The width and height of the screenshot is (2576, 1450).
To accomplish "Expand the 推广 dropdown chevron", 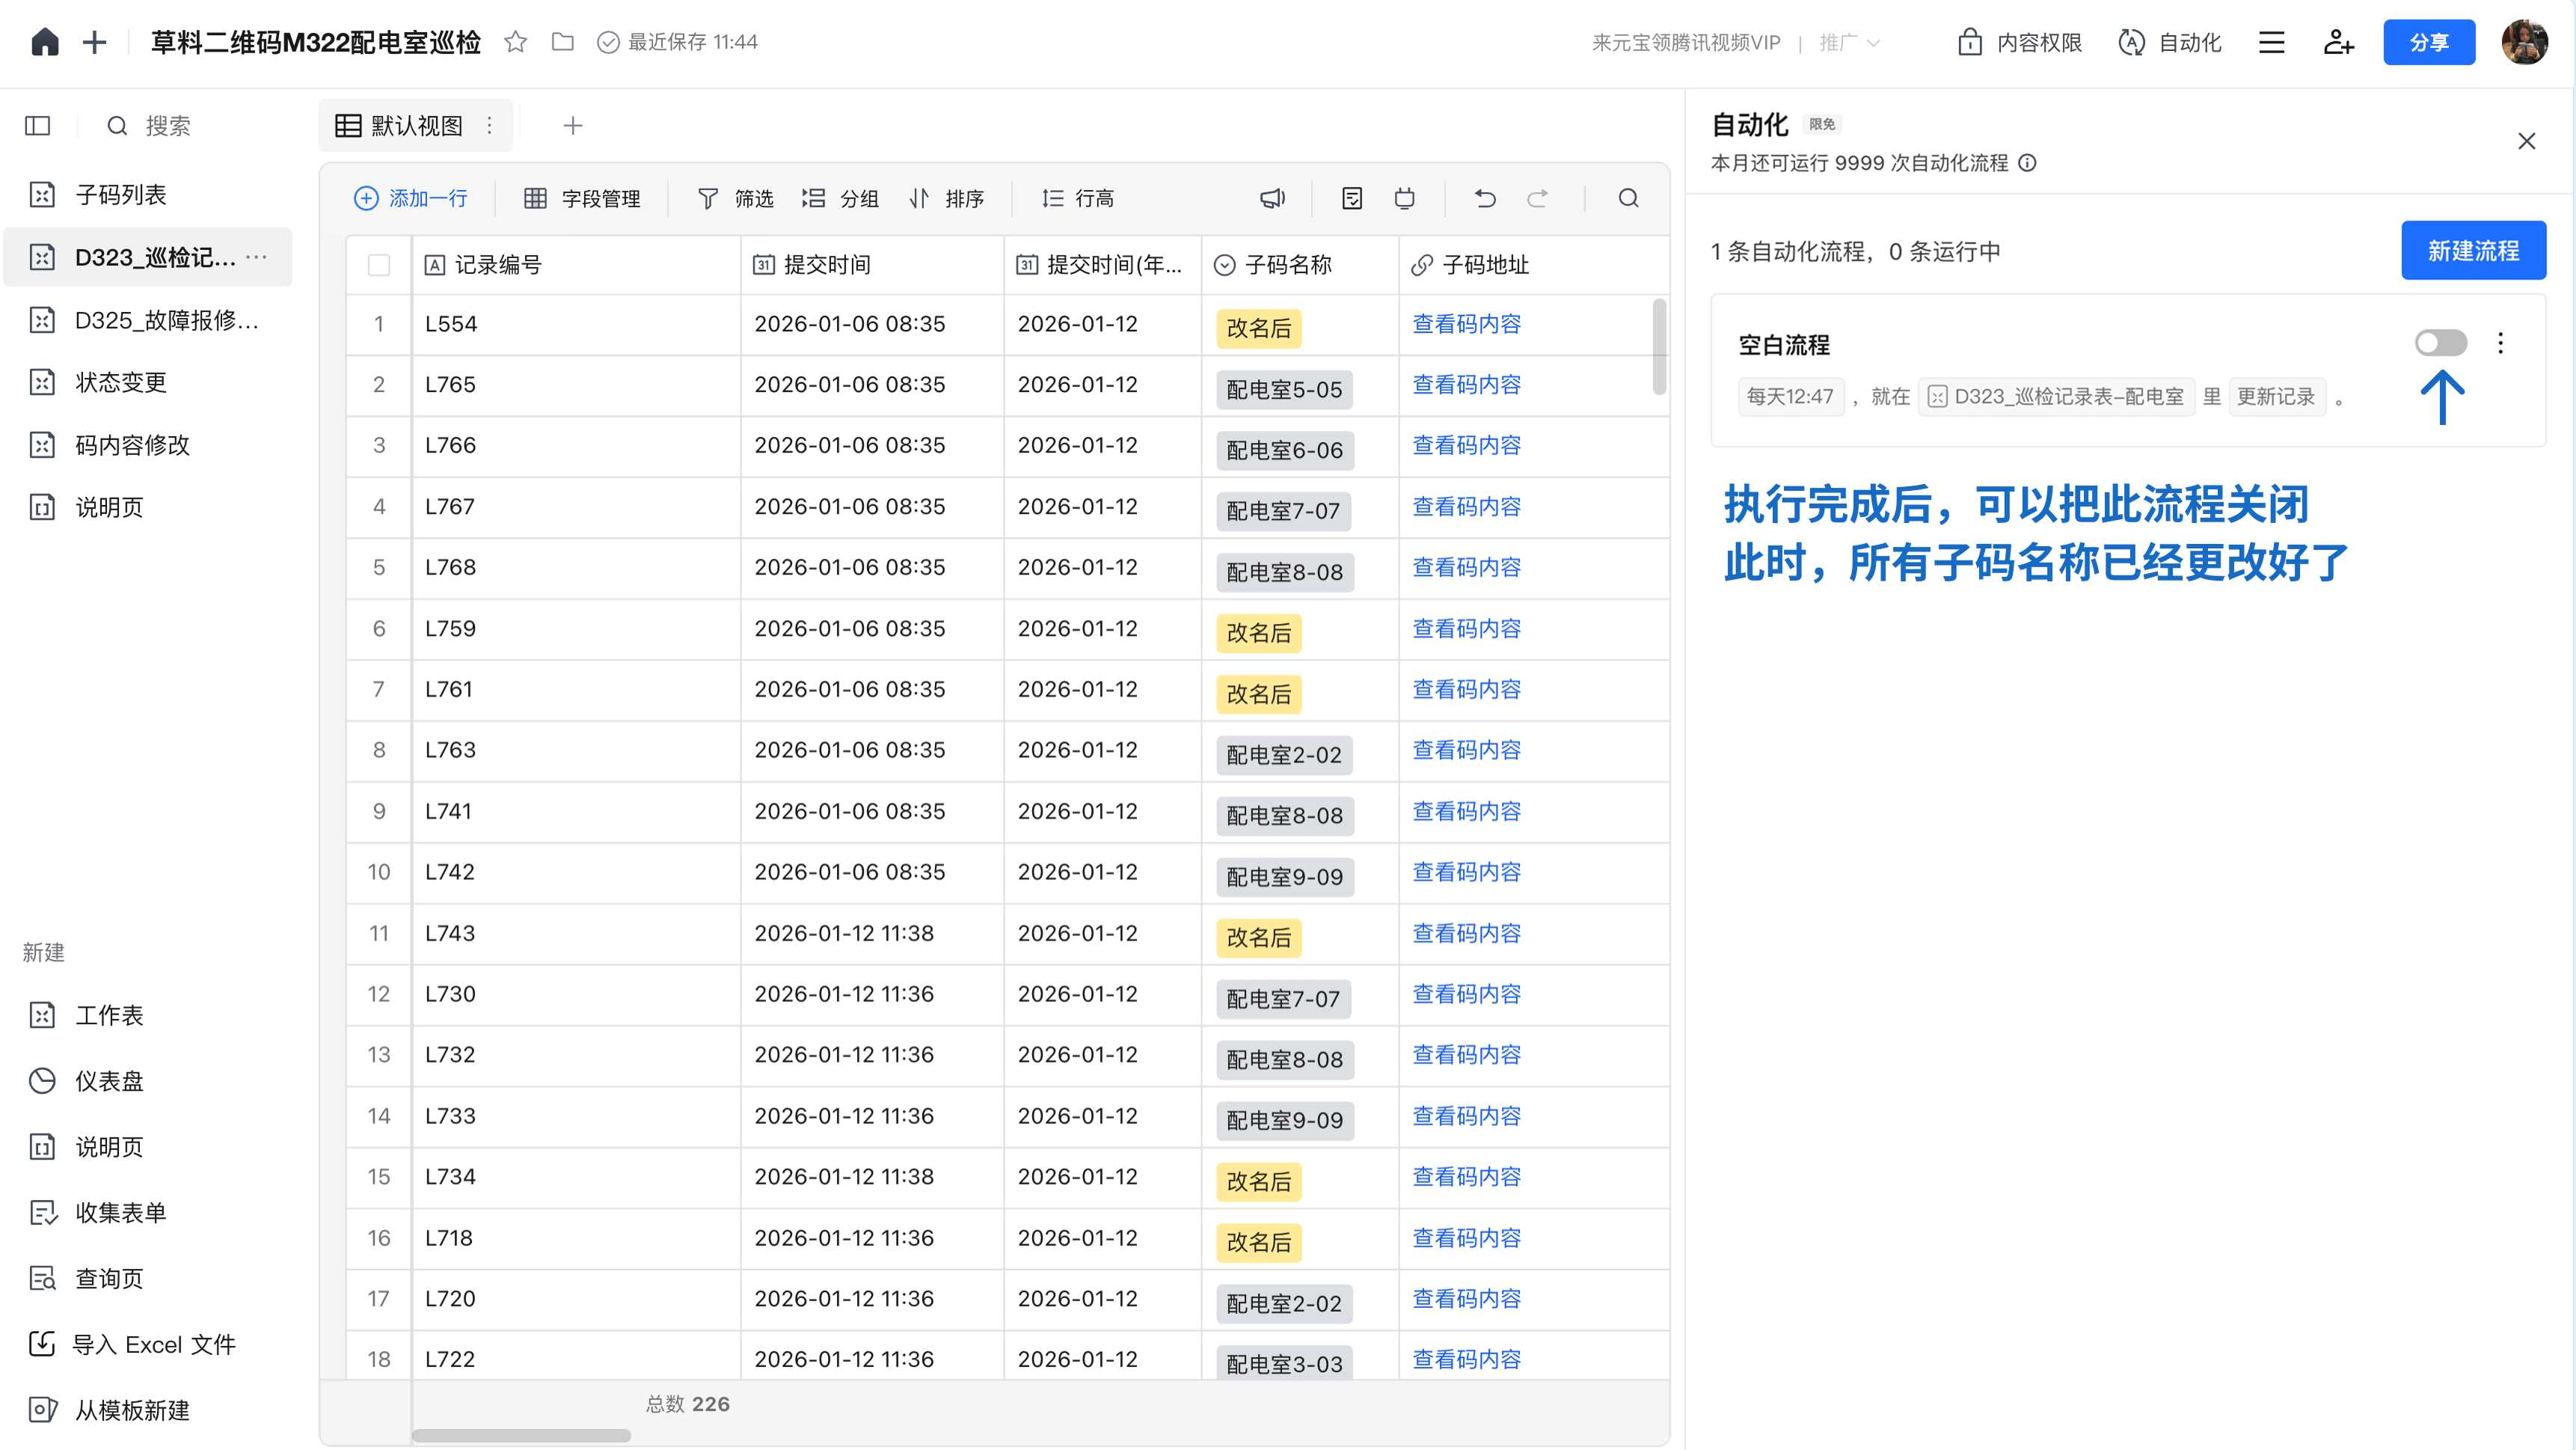I will [1873, 43].
